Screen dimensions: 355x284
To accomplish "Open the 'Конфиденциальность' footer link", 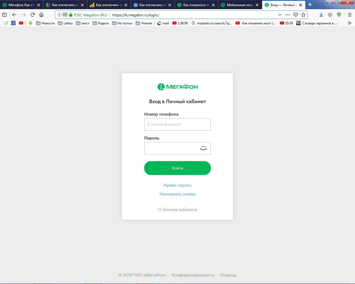I will 193,275.
